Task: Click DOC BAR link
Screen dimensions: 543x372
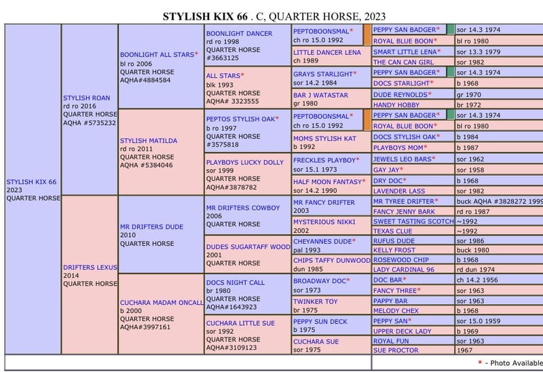Action: tap(388, 280)
